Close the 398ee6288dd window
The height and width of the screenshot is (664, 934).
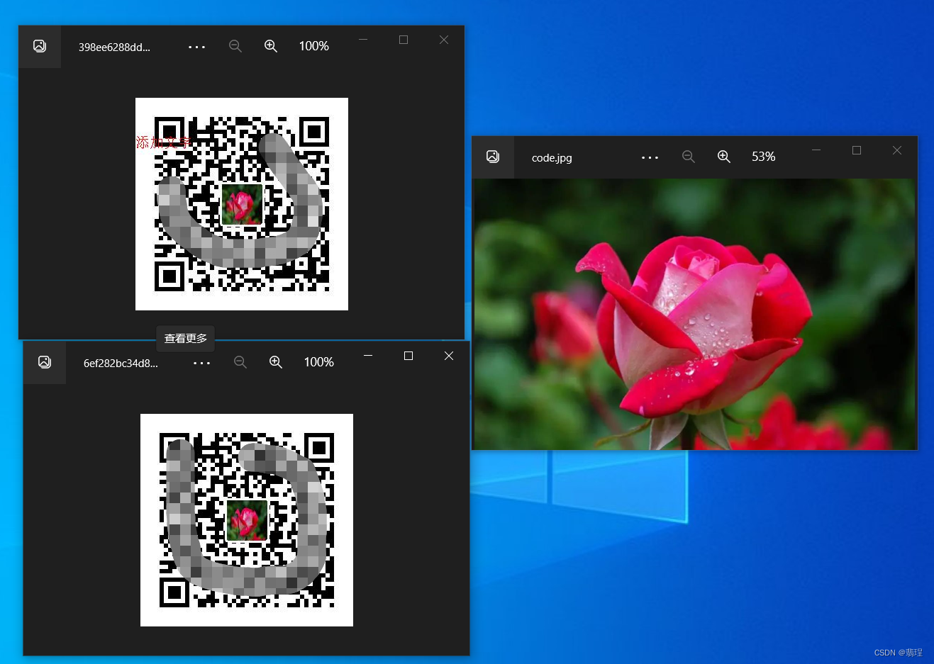tap(444, 40)
